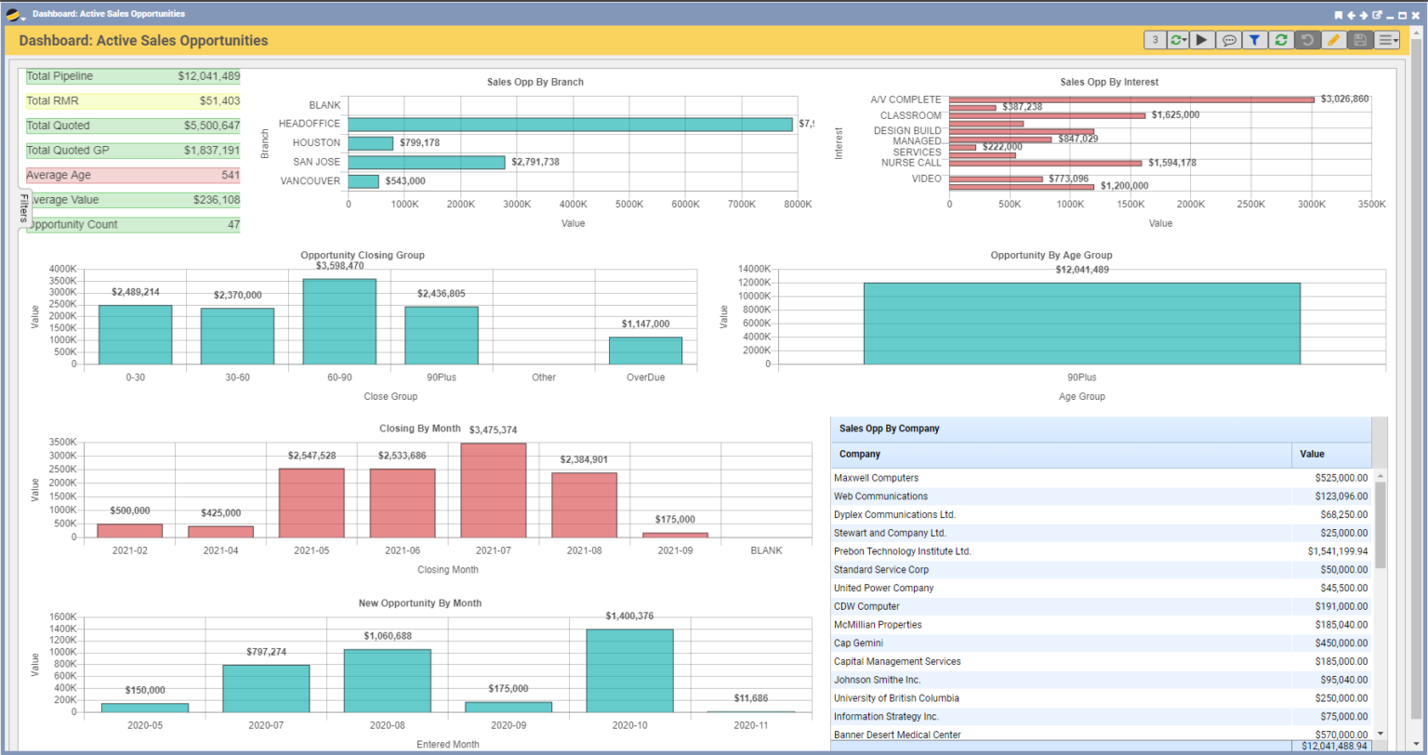Click the company table scrollbar thumb
Viewport: 1428px width, 755px height.
coord(1380,524)
